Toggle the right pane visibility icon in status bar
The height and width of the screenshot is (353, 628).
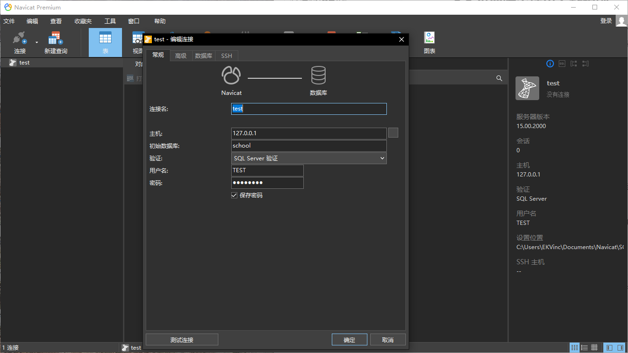click(x=621, y=348)
